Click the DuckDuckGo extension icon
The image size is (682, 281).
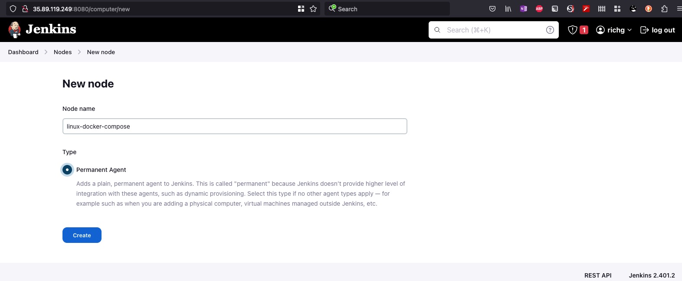tap(649, 9)
